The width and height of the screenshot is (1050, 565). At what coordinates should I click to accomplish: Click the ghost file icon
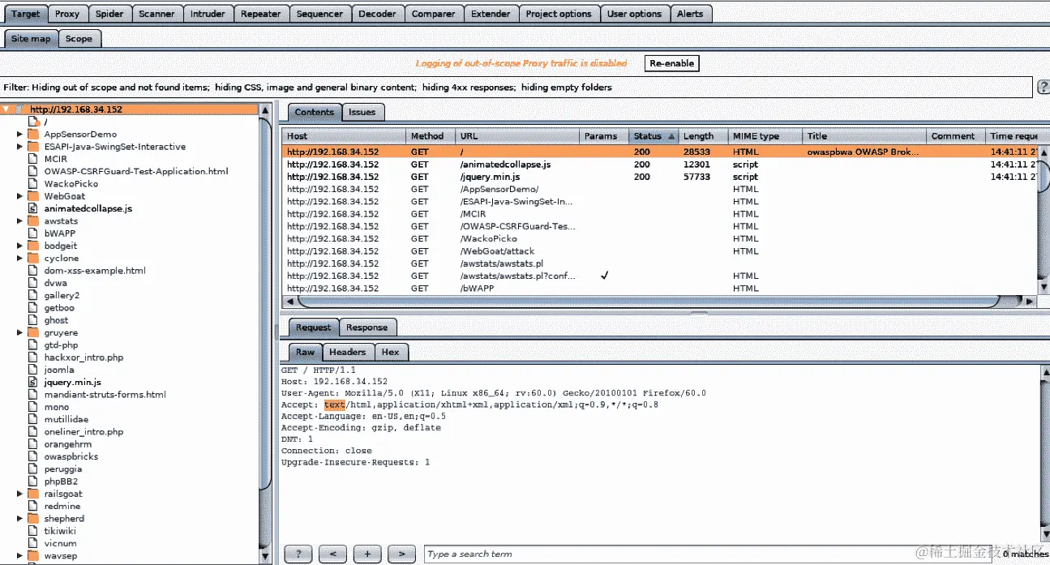point(33,320)
